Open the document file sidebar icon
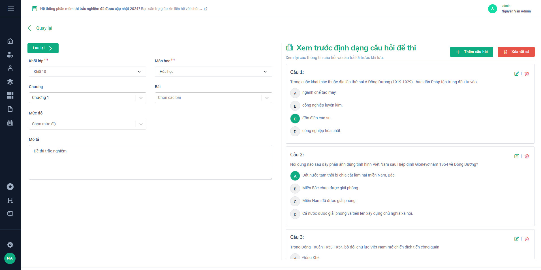This screenshot has width=541, height=270. tap(10, 109)
